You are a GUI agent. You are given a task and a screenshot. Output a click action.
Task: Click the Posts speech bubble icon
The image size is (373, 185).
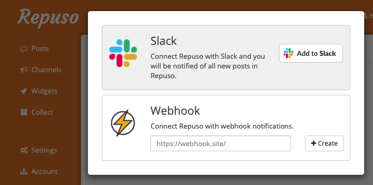(x=24, y=49)
